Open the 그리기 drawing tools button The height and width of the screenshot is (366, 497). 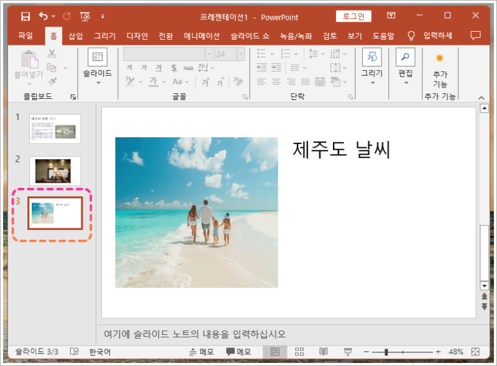[x=372, y=58]
